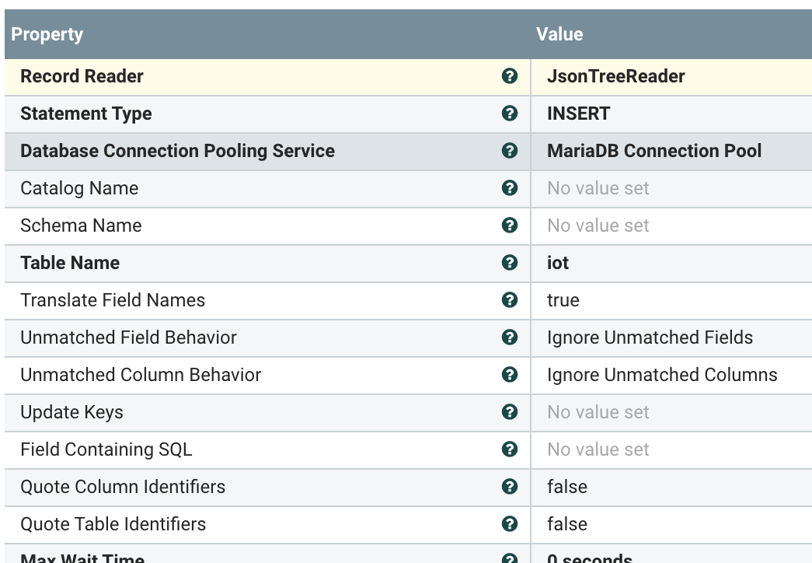Click the Update Keys question mark icon
Viewport: 812px width, 563px height.
coord(510,412)
